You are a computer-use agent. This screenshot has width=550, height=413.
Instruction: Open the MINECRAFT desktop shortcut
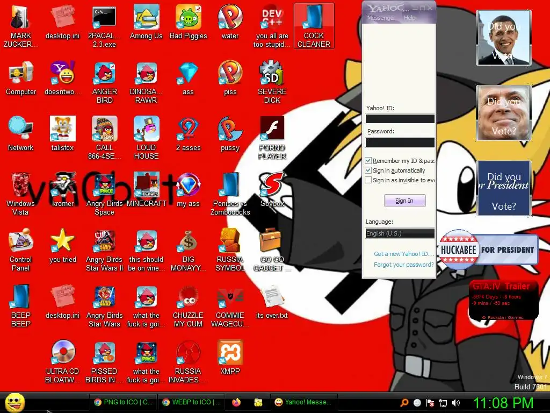point(146,190)
